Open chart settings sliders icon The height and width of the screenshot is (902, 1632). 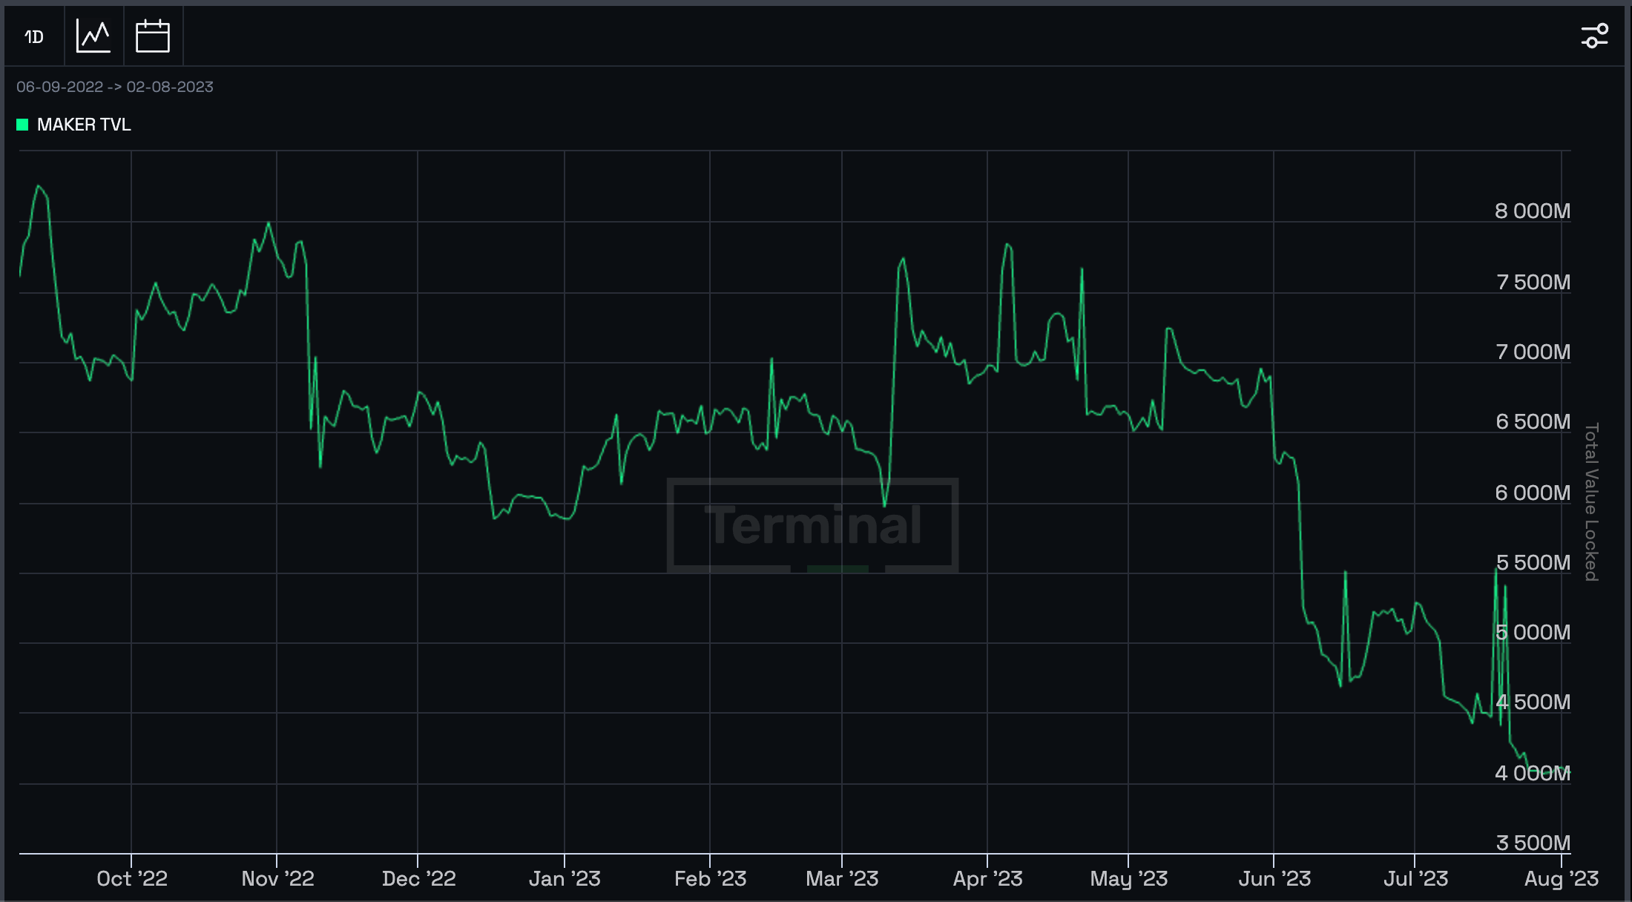[x=1594, y=36]
